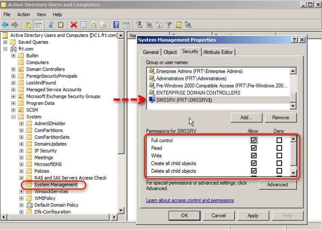This screenshot has width=322, height=230.
Task: Click the System Management folder icon
Action: tap(29, 184)
